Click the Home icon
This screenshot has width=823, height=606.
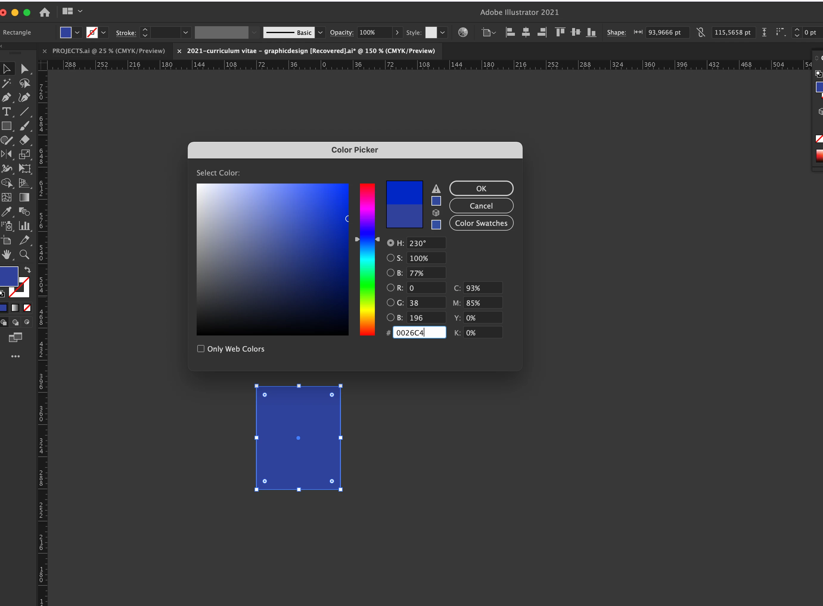pos(44,13)
